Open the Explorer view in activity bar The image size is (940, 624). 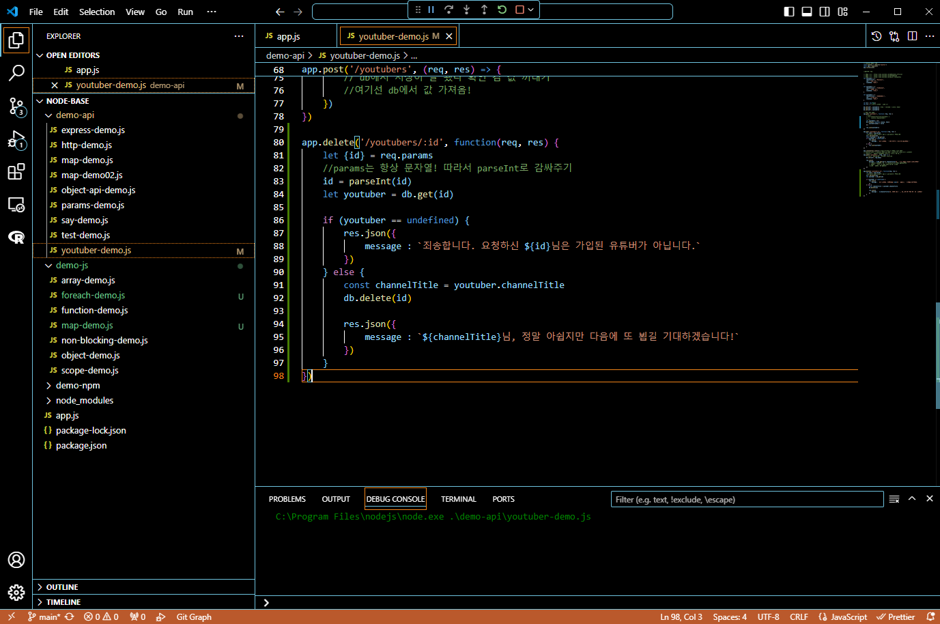coord(16,40)
